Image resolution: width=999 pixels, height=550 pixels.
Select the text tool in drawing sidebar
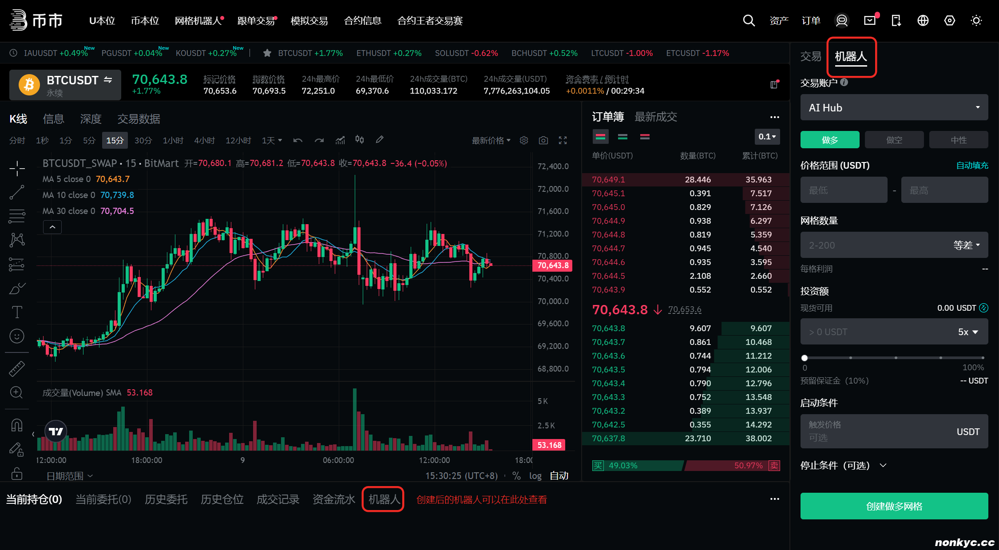pyautogui.click(x=17, y=312)
